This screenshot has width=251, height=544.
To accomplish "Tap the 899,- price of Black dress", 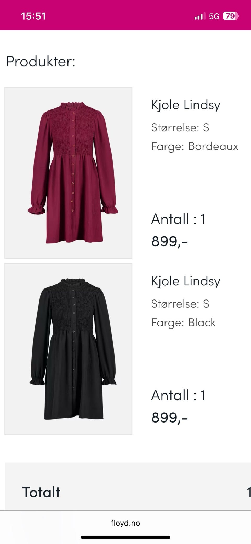I will click(x=169, y=417).
